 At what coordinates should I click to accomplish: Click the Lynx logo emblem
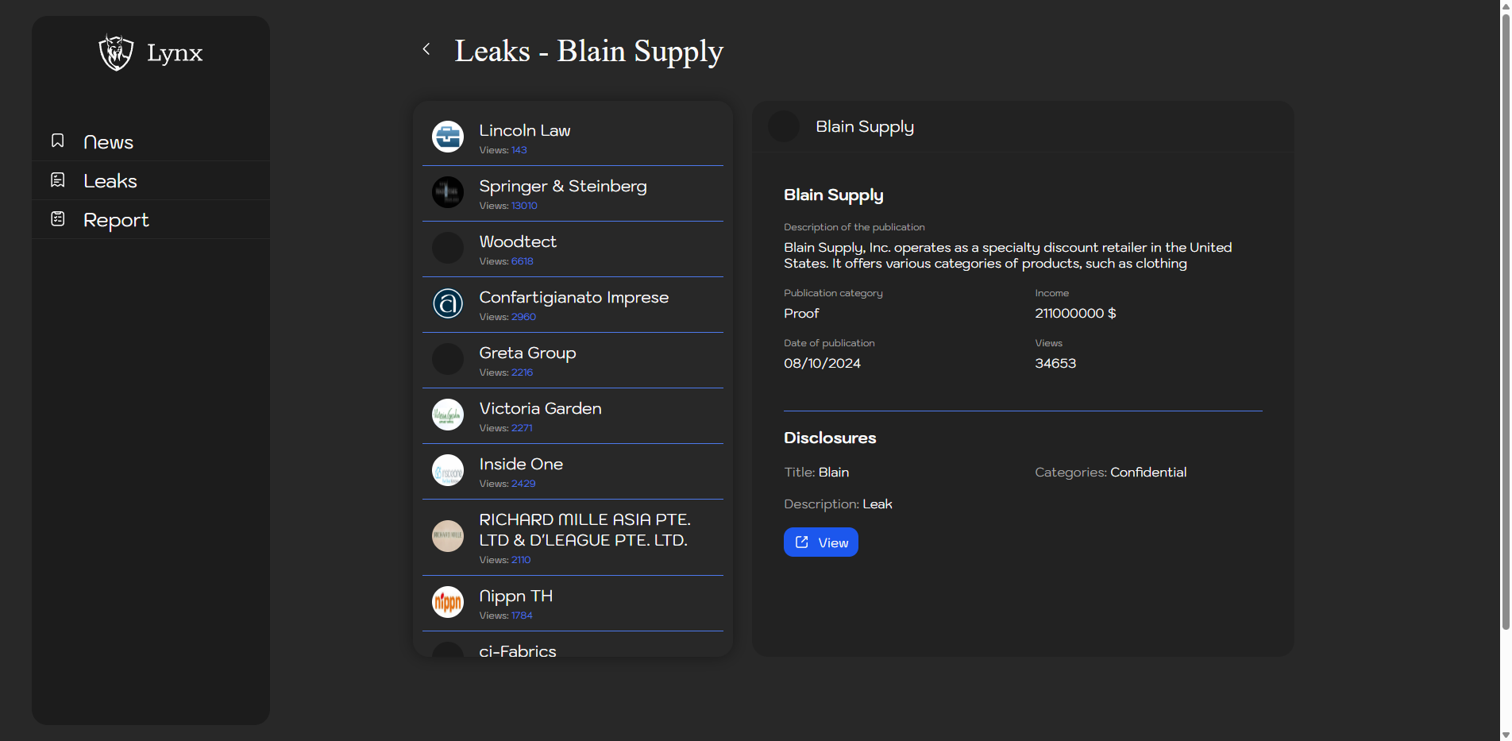[x=116, y=52]
